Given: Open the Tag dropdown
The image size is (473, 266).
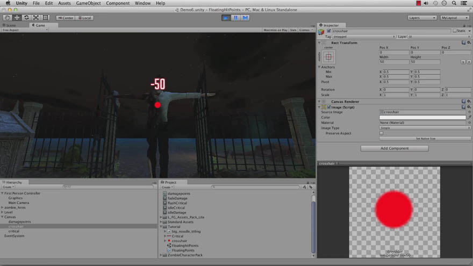Looking at the screenshot, I should 364,37.
